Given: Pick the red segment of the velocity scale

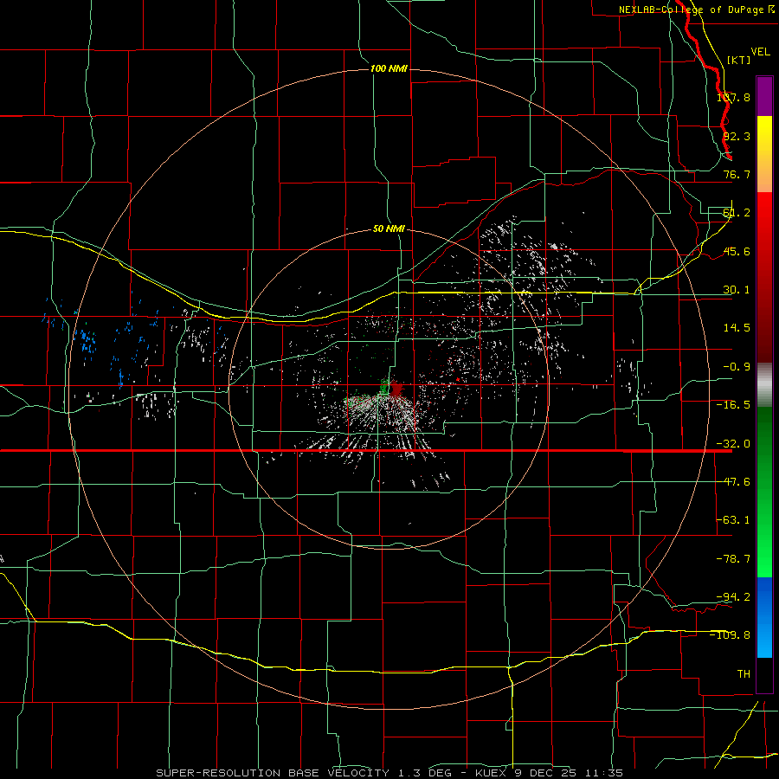Looking at the screenshot, I should point(764,277).
